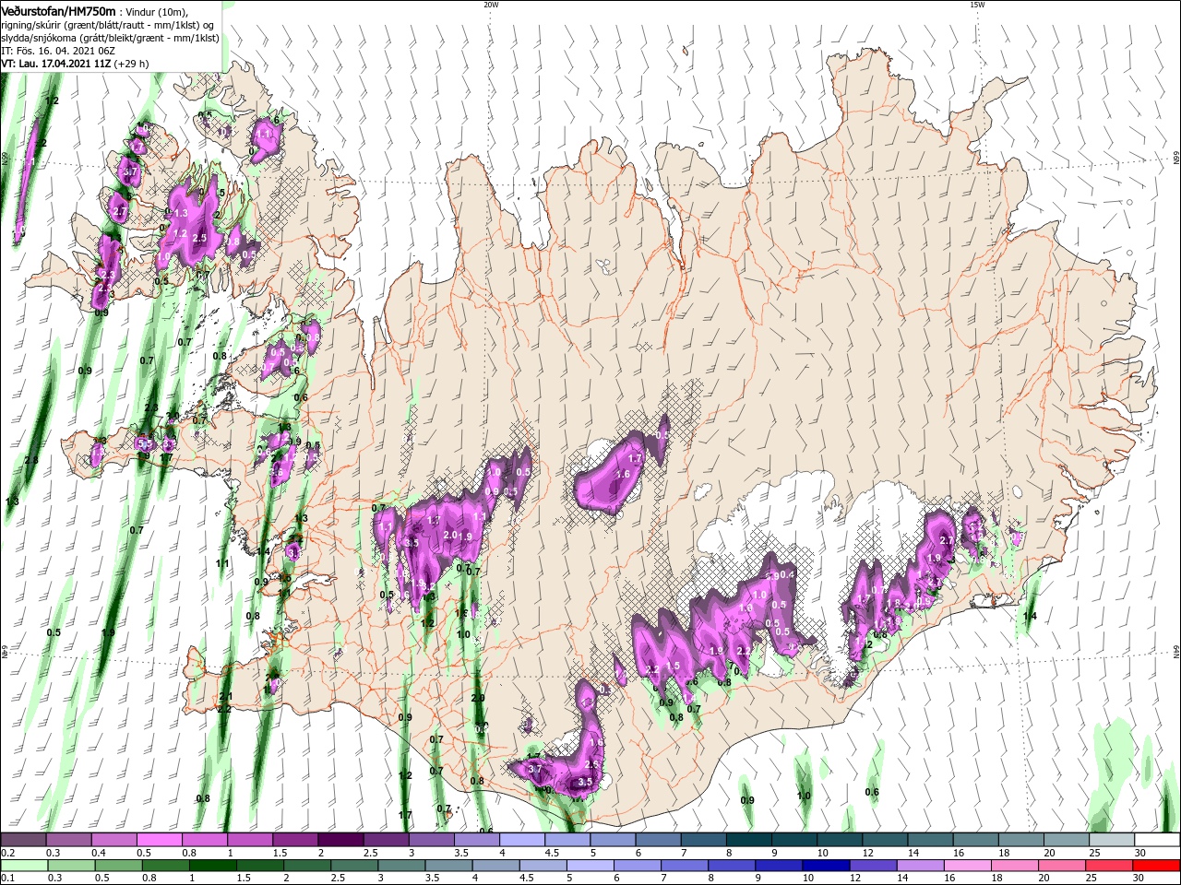This screenshot has width=1181, height=885.
Task: Select the light green 0.3 rain-scale swatch
Action: [x=70, y=866]
